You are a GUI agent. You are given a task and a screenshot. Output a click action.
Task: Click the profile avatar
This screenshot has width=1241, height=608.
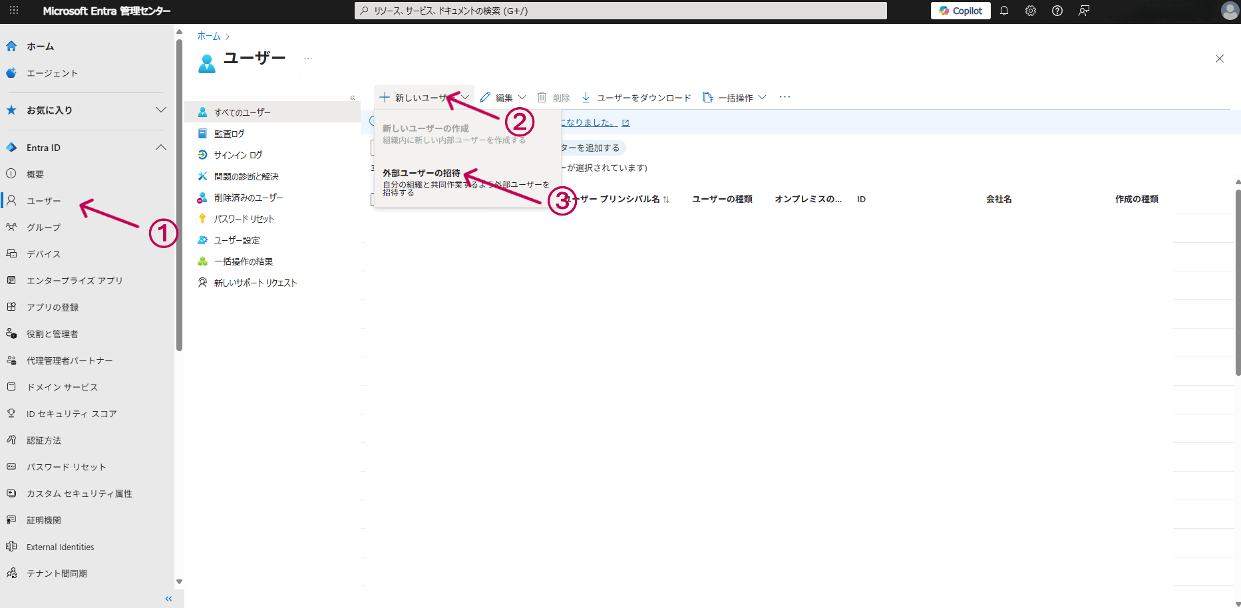coord(1229,10)
